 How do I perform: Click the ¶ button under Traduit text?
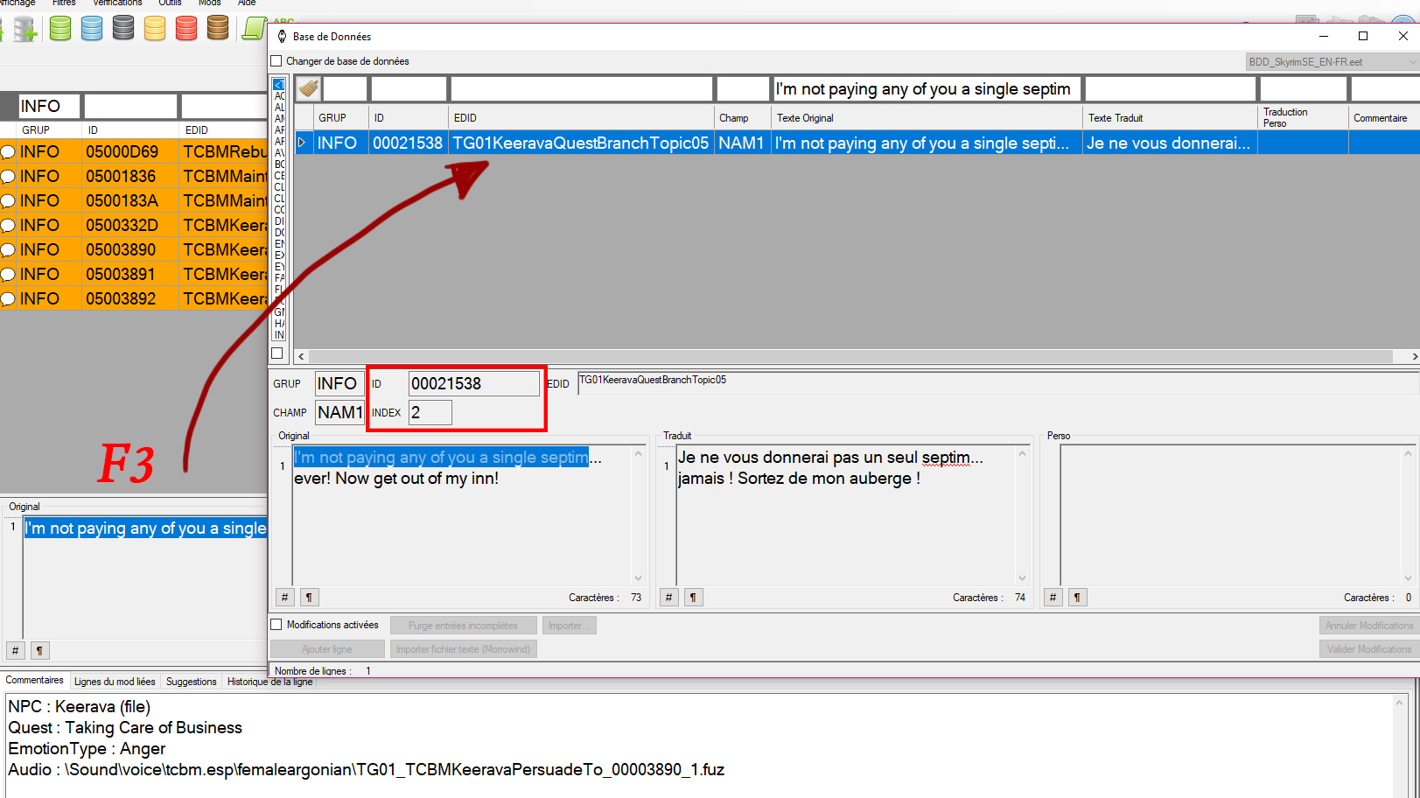tap(693, 598)
